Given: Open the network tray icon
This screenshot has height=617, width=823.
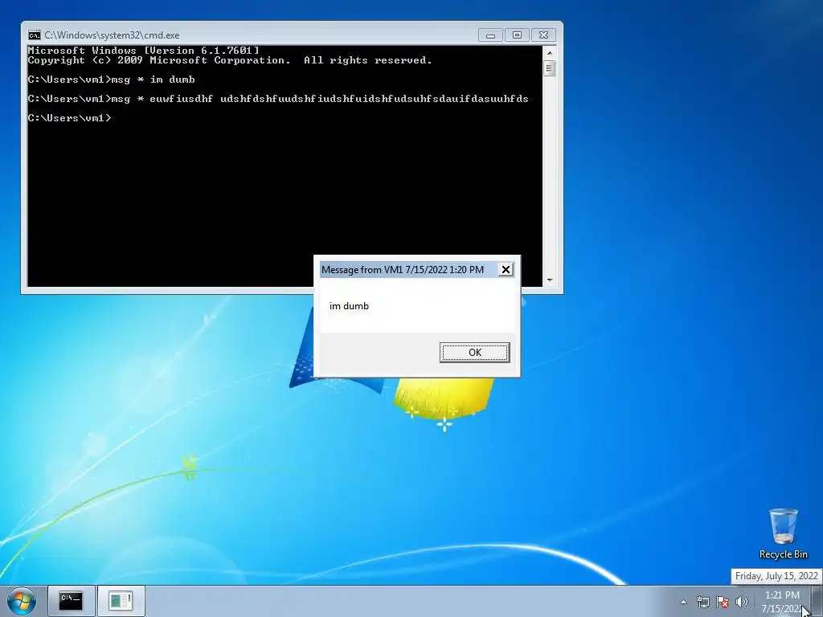Looking at the screenshot, I should point(702,602).
